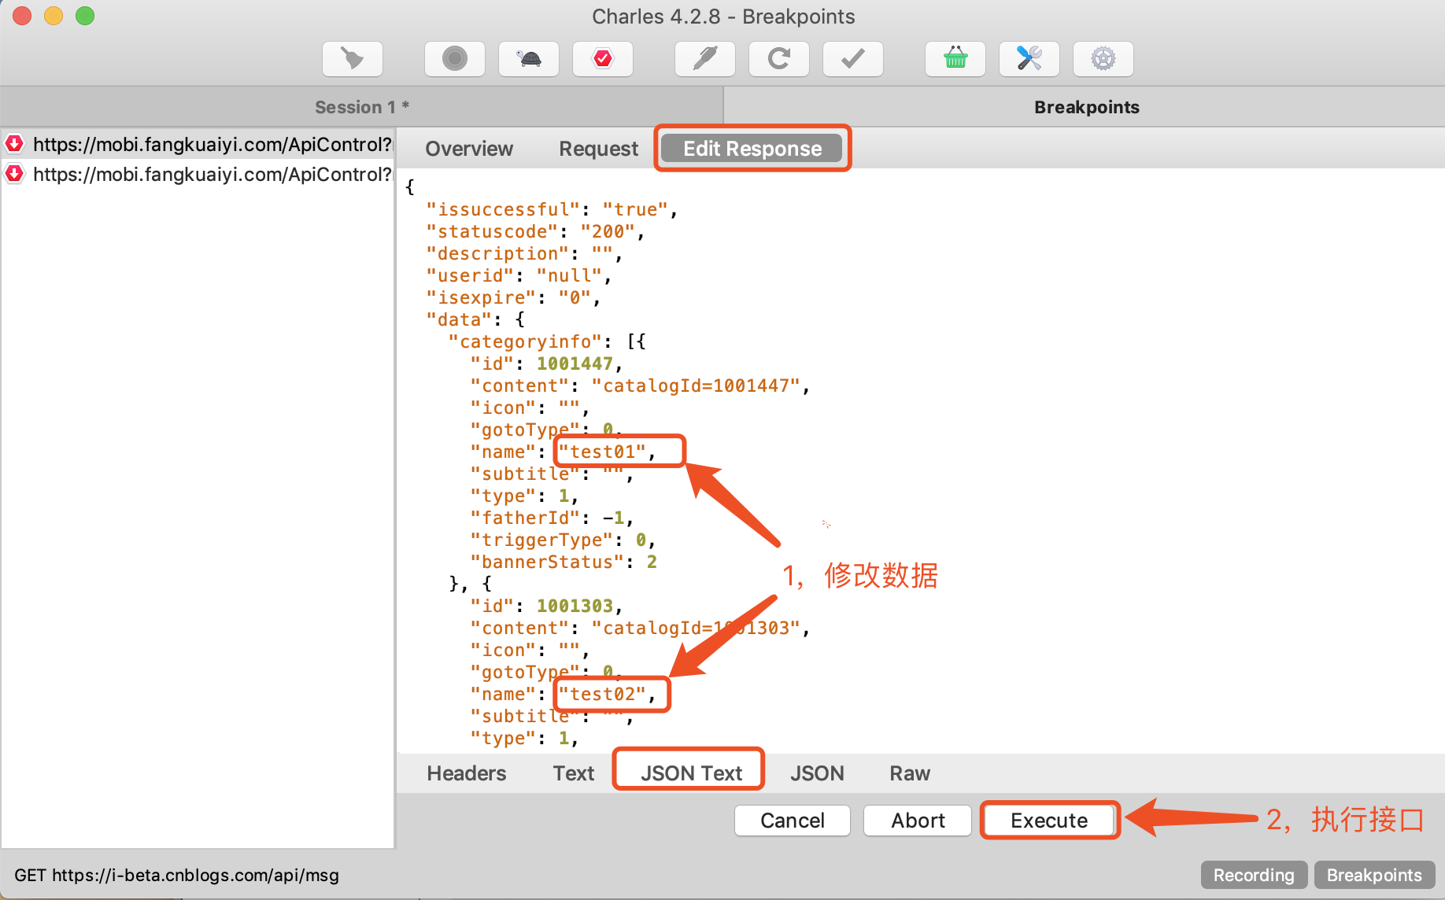Click the "bannerStatus": 2 line
The width and height of the screenshot is (1445, 900).
(x=564, y=562)
